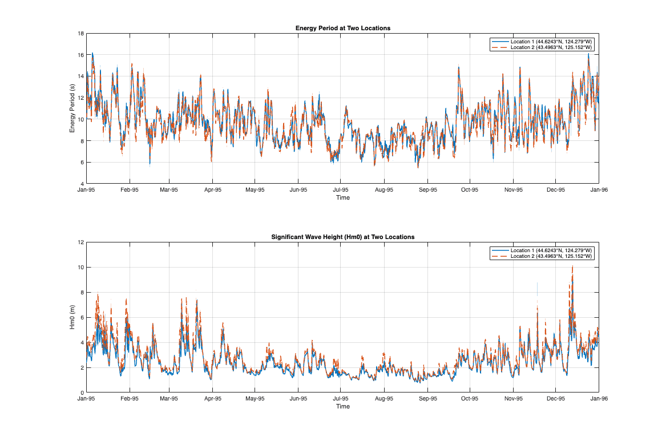
Task: Click 'Dec-95' tick on Energy Period plot
Action: pos(556,190)
